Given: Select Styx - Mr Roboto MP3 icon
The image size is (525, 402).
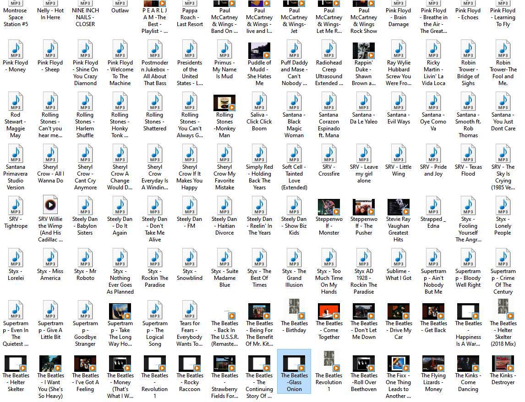Looking at the screenshot, I should (x=85, y=258).
